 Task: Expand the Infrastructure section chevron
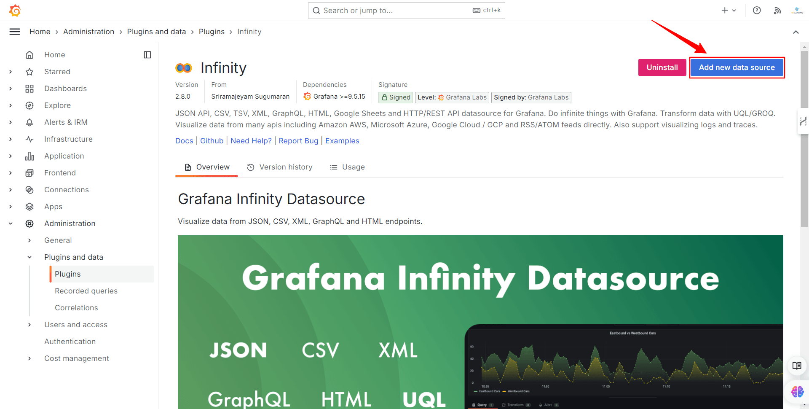click(11, 139)
